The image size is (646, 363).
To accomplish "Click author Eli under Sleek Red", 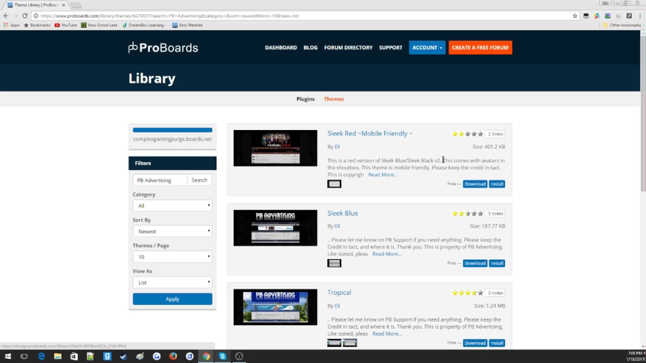I will pos(337,147).
